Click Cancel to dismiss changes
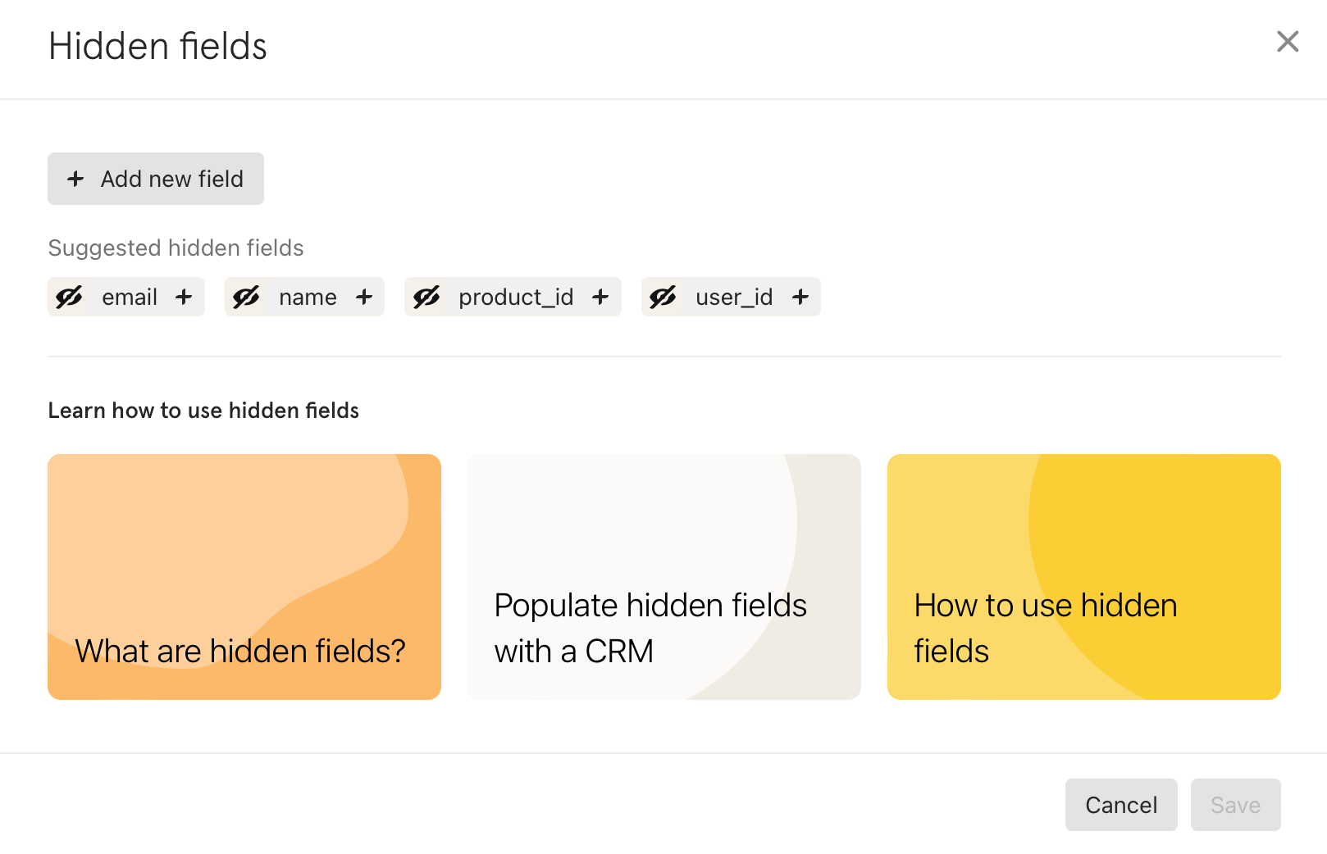The height and width of the screenshot is (854, 1327). (1120, 805)
